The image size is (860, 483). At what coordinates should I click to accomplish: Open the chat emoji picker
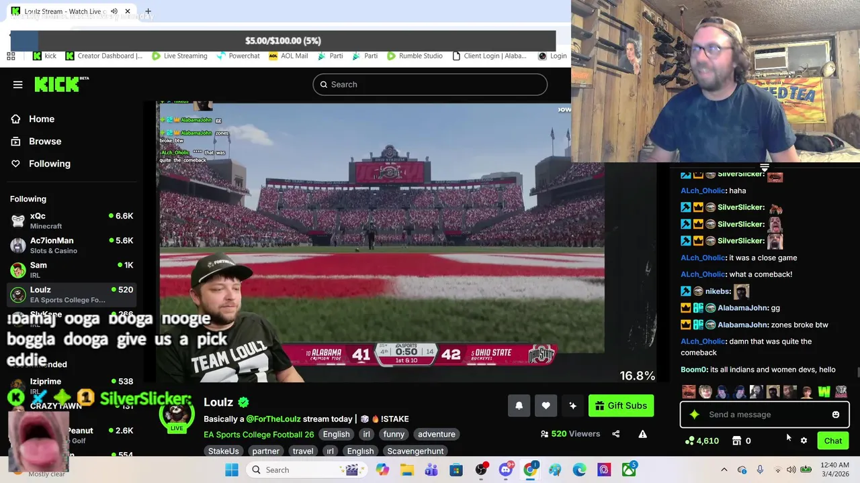[x=836, y=415]
